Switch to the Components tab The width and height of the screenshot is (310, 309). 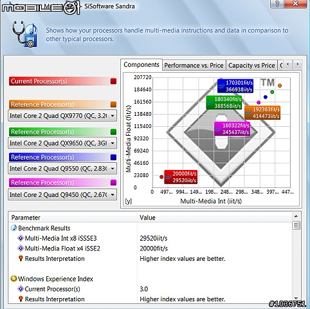pyautogui.click(x=141, y=64)
